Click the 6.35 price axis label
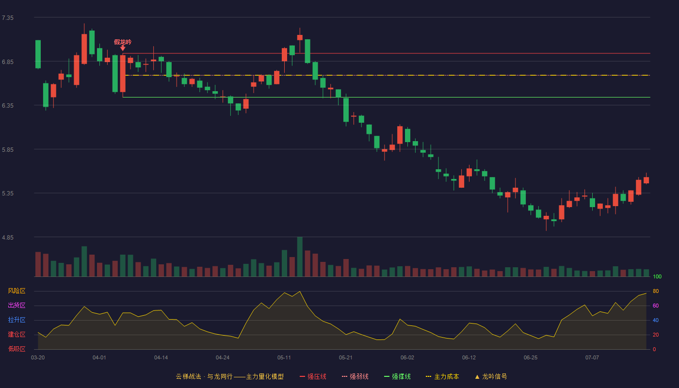Screen dimensions: 679x388 click(x=8, y=105)
